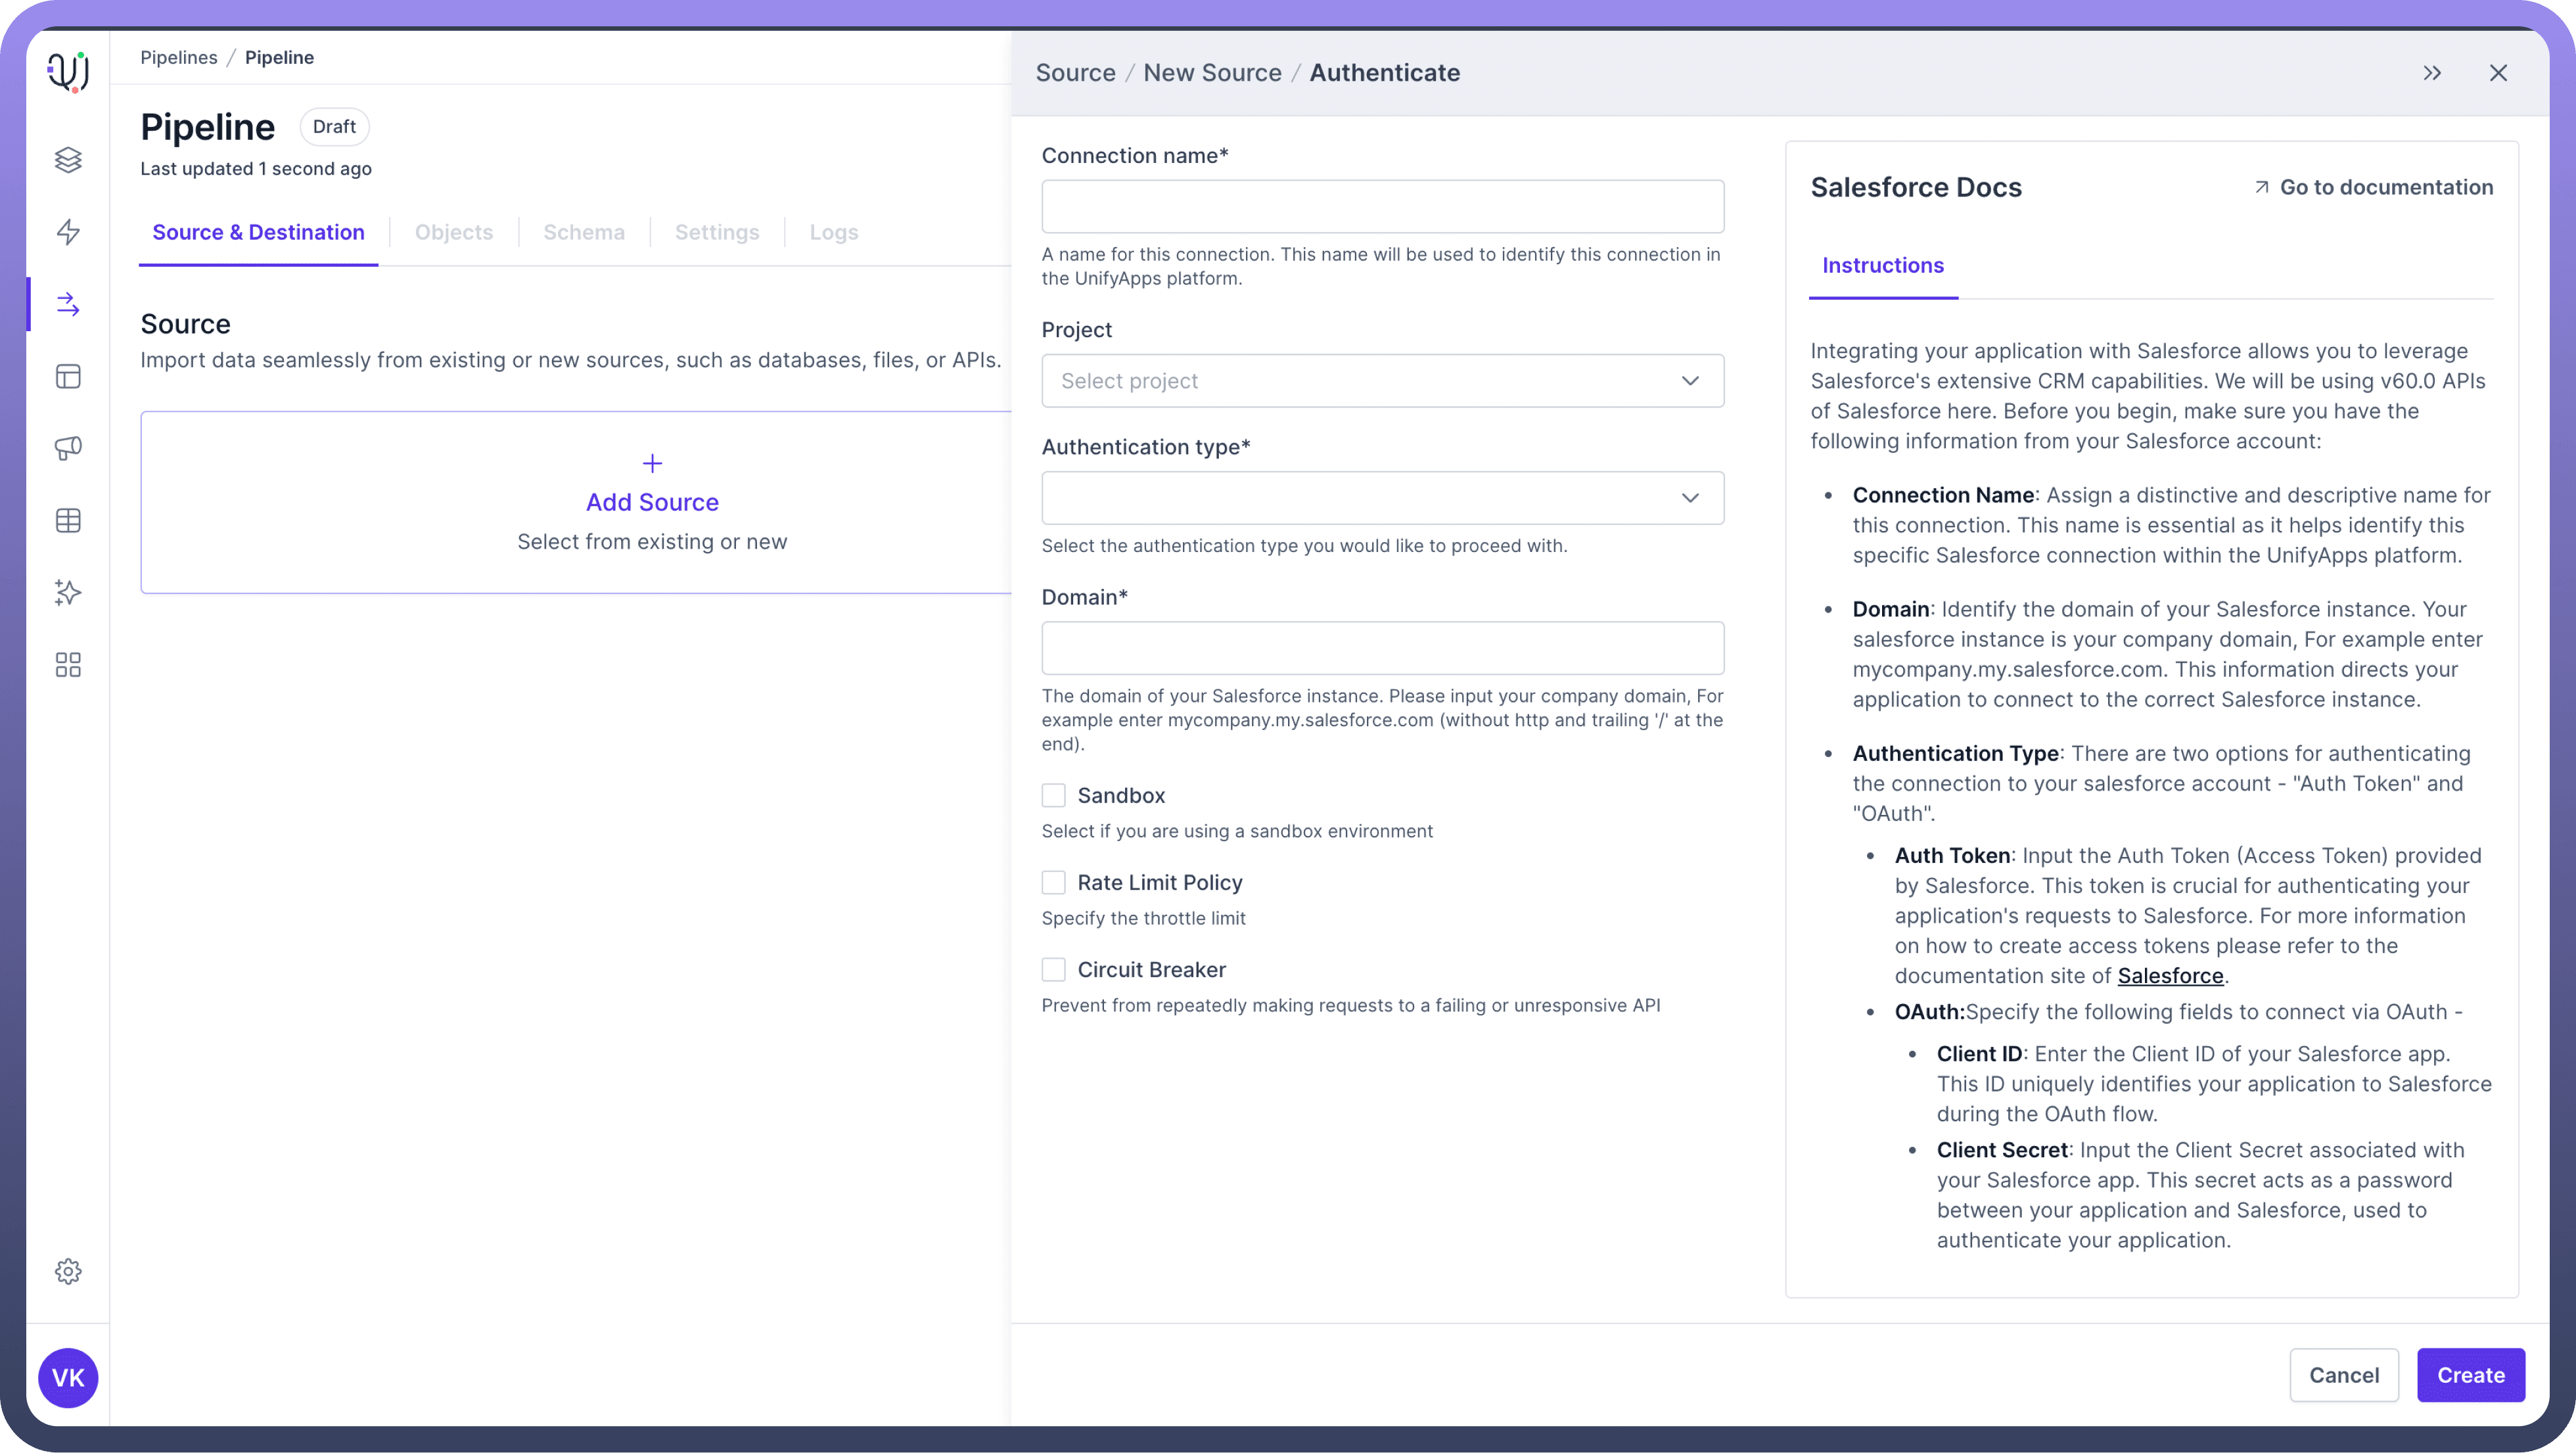
Task: Click the four-squares apps sidebar icon
Action: point(68,665)
